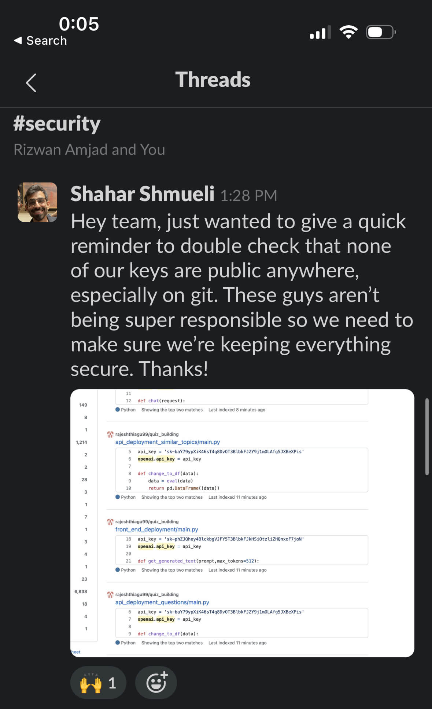Add a new emoji reaction
The height and width of the screenshot is (709, 432).
click(156, 682)
